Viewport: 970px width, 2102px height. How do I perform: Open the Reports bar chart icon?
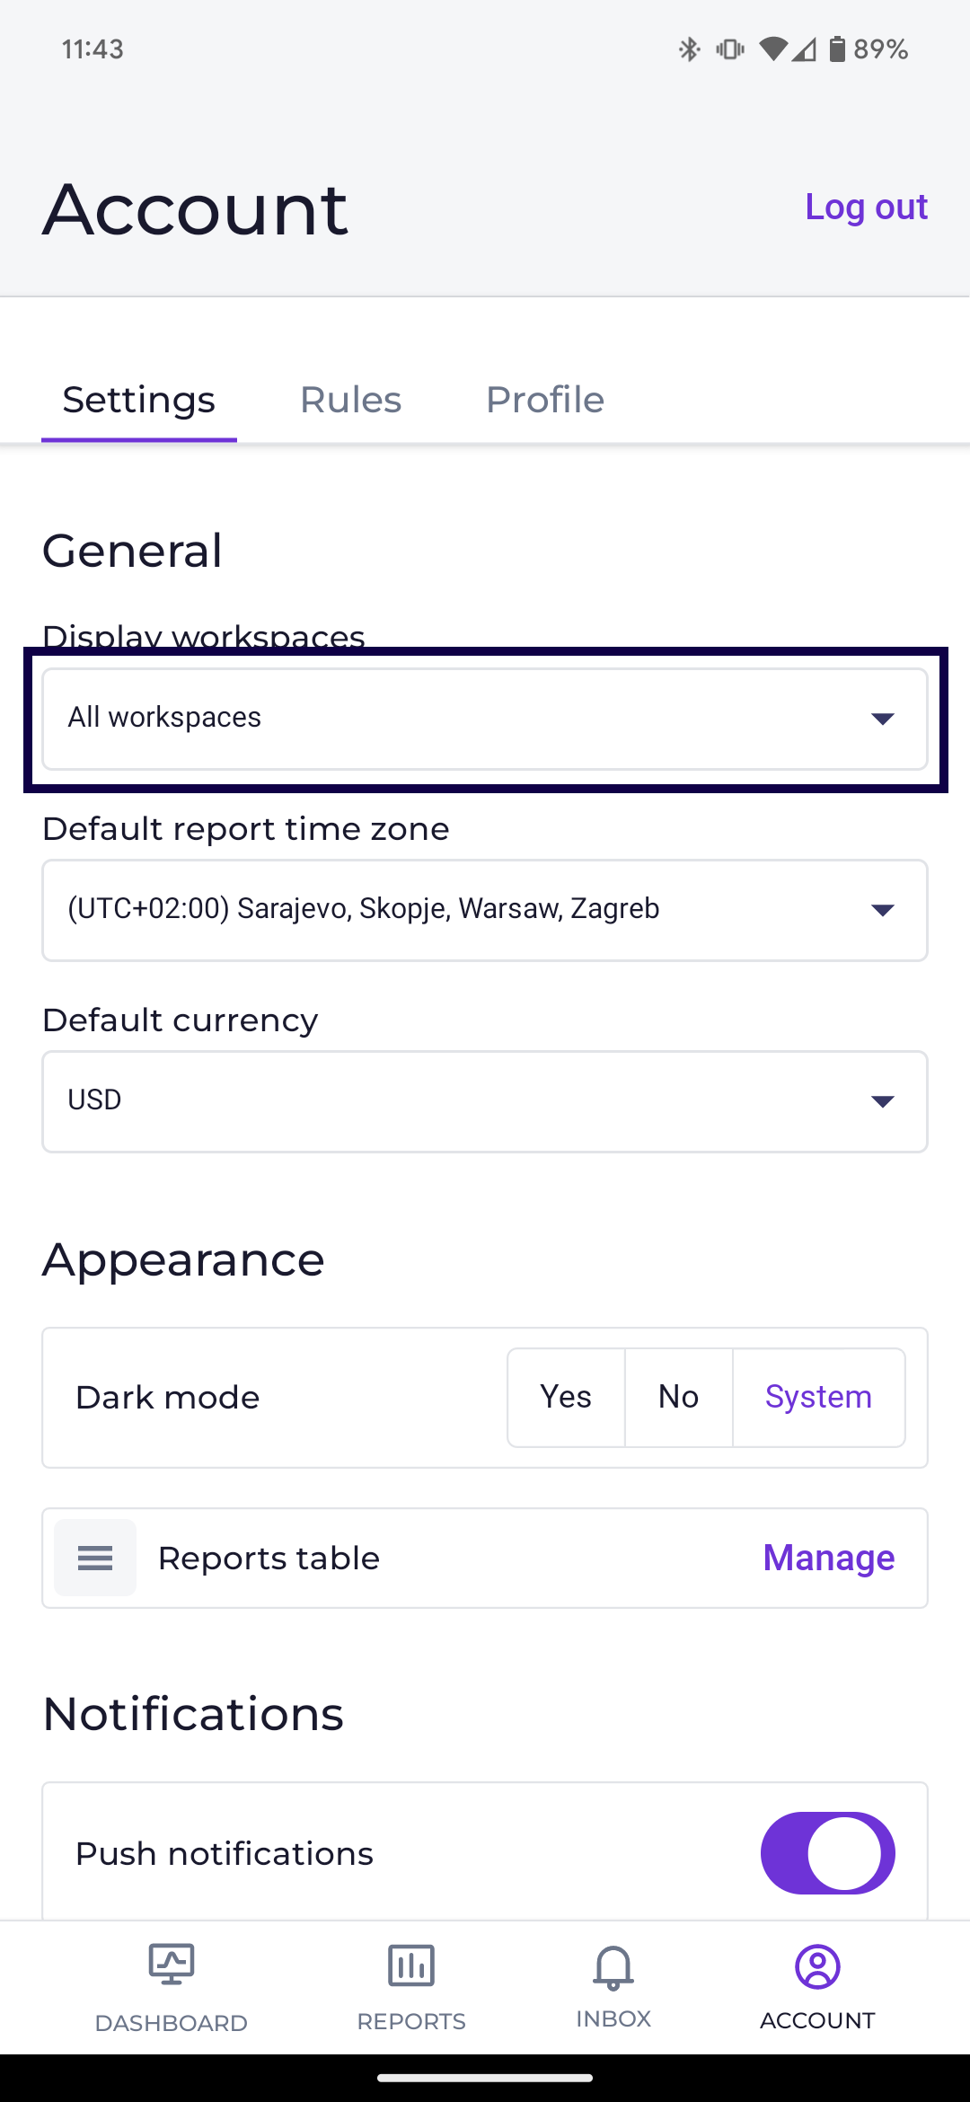click(x=411, y=1965)
